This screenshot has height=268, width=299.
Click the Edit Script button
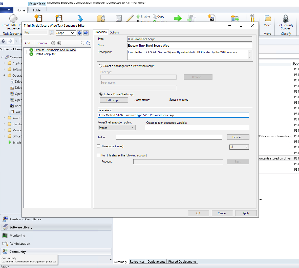click(114, 100)
